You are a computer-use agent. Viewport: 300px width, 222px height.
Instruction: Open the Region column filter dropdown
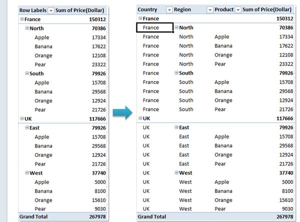point(210,10)
